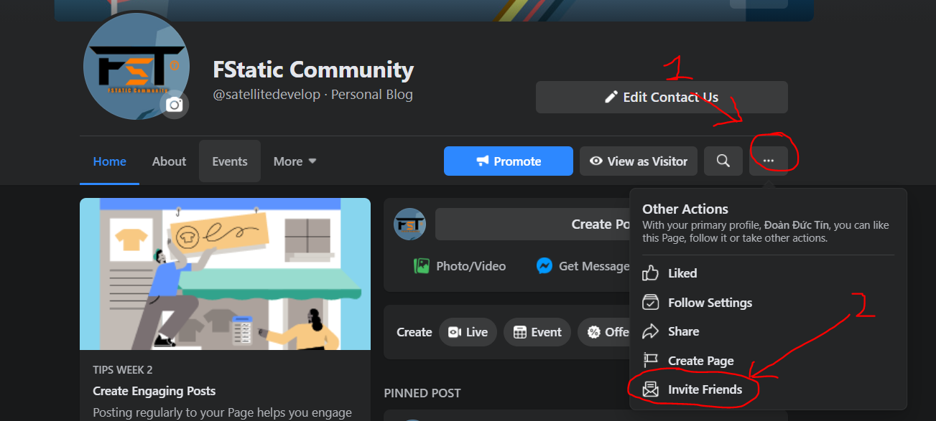
Task: Click the FStatic Community page title
Action: 313,70
